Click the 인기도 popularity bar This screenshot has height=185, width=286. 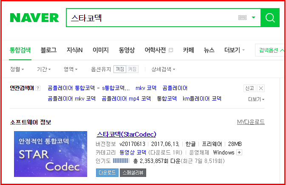(x=121, y=161)
